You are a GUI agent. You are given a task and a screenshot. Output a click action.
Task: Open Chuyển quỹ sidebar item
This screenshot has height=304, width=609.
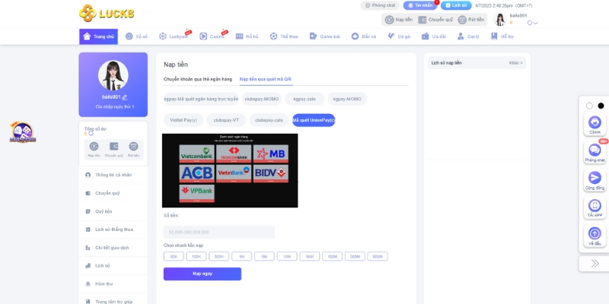point(113,193)
